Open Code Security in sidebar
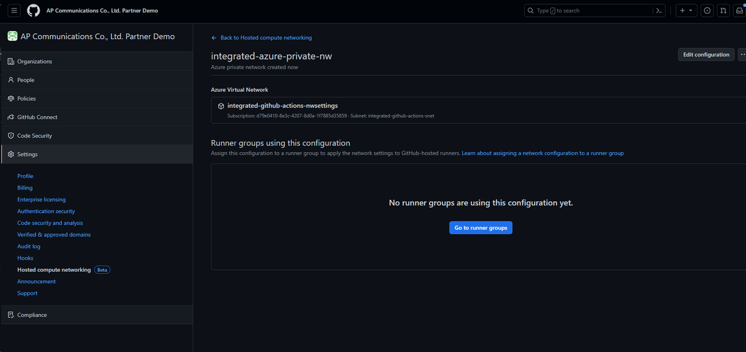 96,136
